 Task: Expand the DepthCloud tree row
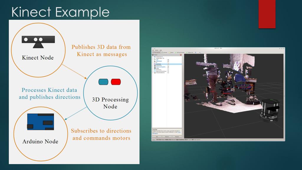(153, 66)
